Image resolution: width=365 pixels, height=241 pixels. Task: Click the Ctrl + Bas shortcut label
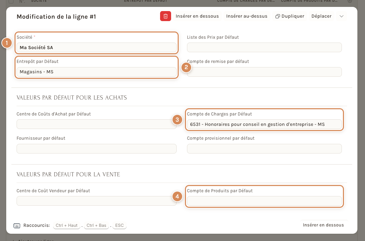click(96, 225)
